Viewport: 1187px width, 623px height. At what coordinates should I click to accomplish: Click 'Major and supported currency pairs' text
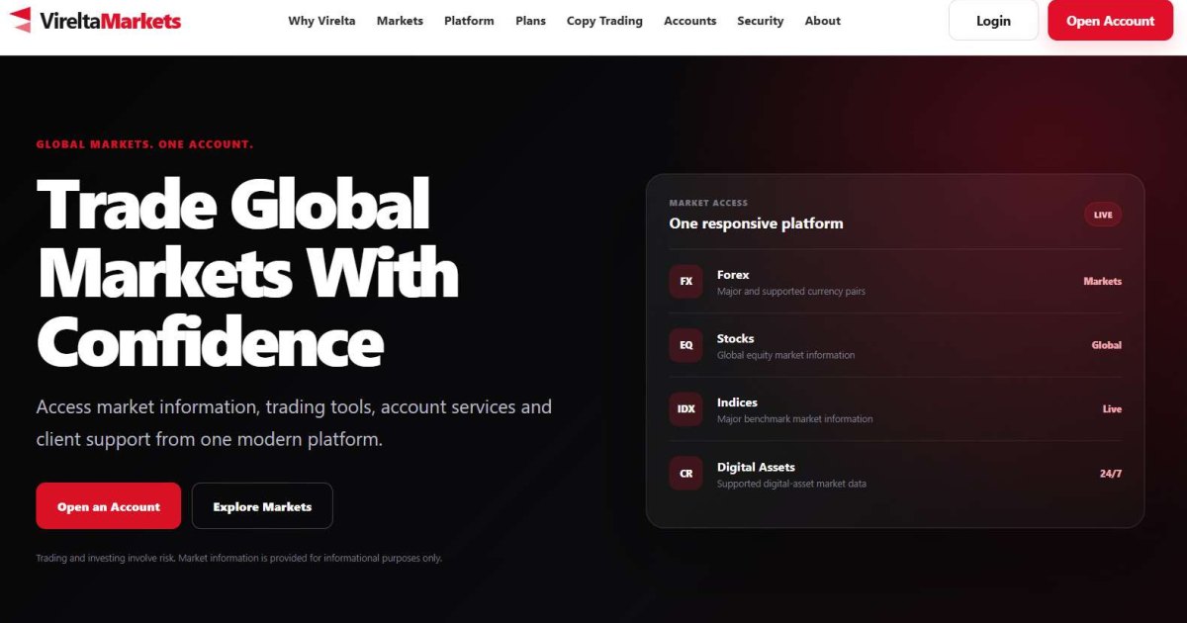pos(791,292)
